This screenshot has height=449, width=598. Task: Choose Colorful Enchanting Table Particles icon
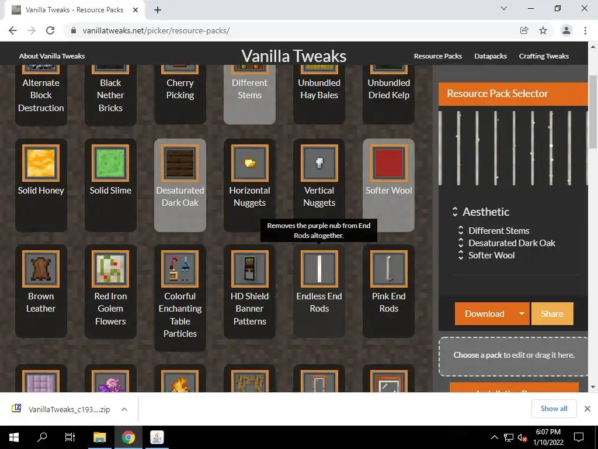point(180,269)
